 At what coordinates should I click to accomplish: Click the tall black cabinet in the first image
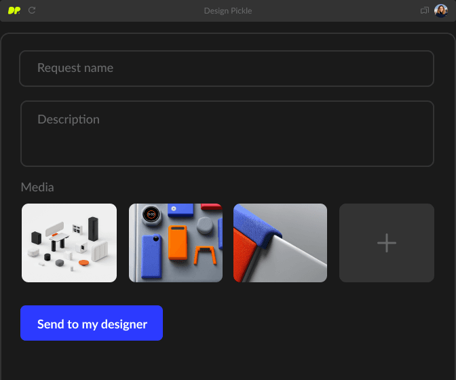coord(94,229)
